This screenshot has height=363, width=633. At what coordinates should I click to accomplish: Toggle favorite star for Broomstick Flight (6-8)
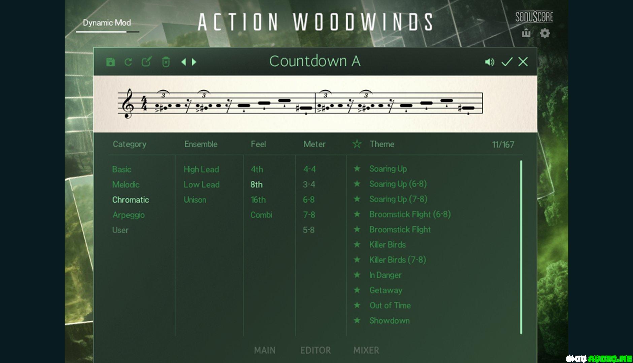tap(357, 214)
